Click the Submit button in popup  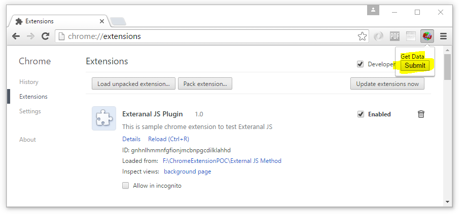415,65
